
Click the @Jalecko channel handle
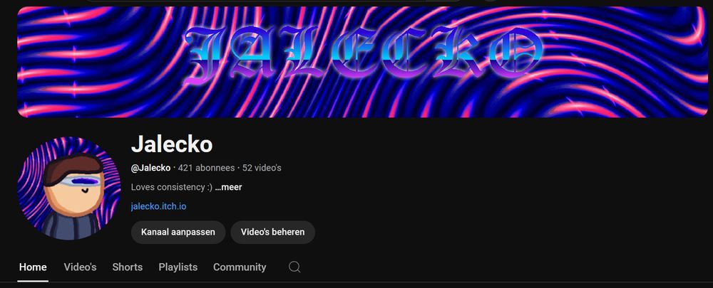click(150, 168)
